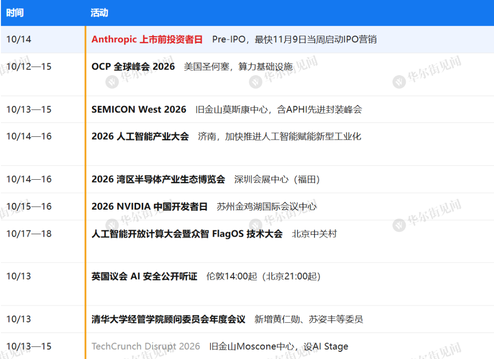This screenshot has width=494, height=359.
Task: Click the SEMICON West 2026 title
Action: [x=138, y=109]
